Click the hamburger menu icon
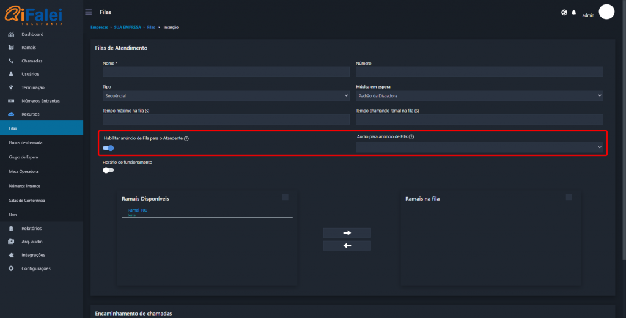626x318 pixels. (x=89, y=12)
